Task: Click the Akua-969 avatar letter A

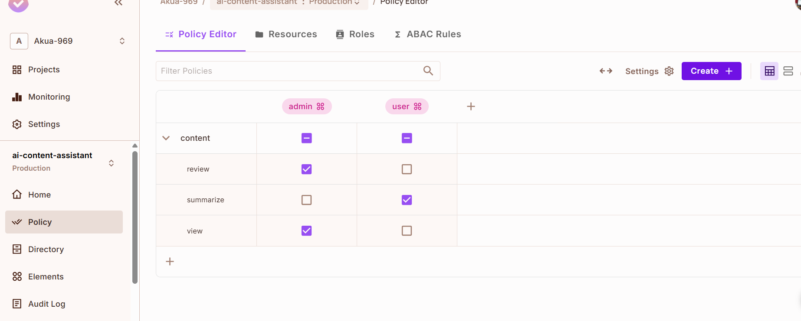Action: click(19, 41)
